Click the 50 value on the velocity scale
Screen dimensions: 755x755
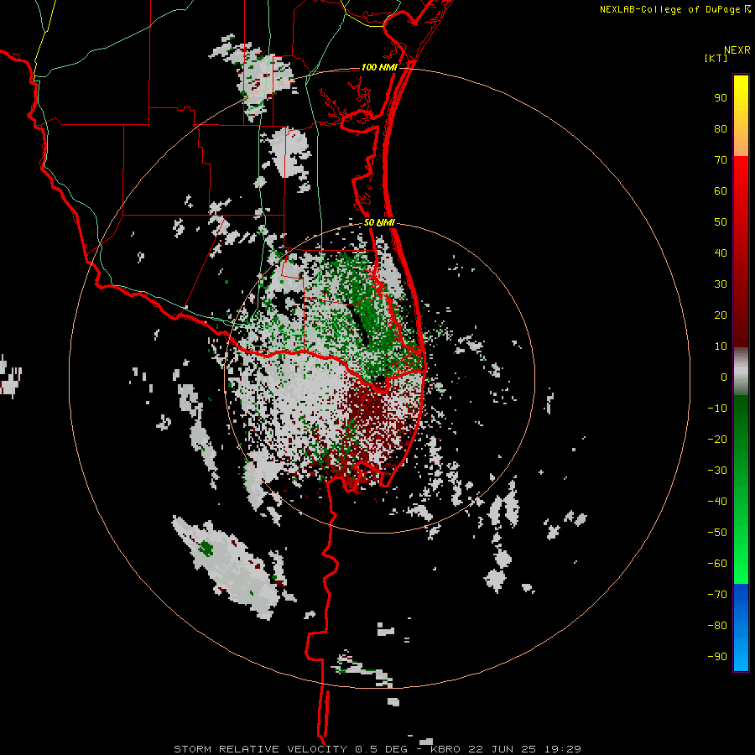pos(721,222)
